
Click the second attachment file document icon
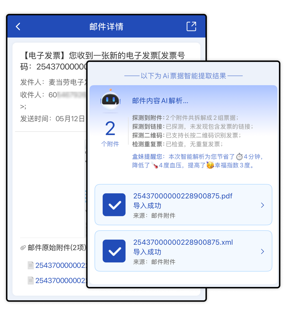click(x=31, y=280)
